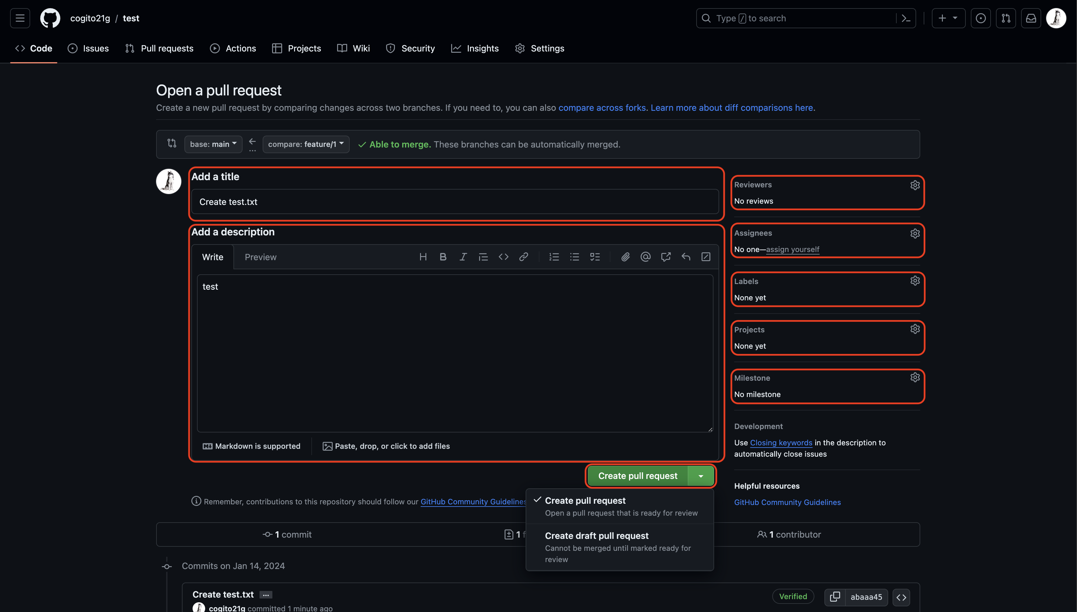The height and width of the screenshot is (612, 1077).
Task: Click the mention (@) icon
Action: coord(645,257)
